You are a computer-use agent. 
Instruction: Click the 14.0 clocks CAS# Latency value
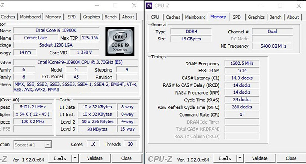(242, 78)
